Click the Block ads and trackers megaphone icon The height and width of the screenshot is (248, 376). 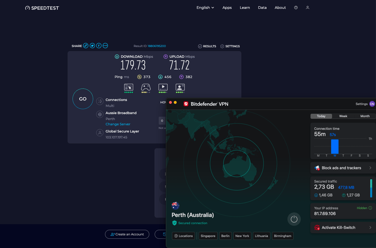click(x=317, y=168)
